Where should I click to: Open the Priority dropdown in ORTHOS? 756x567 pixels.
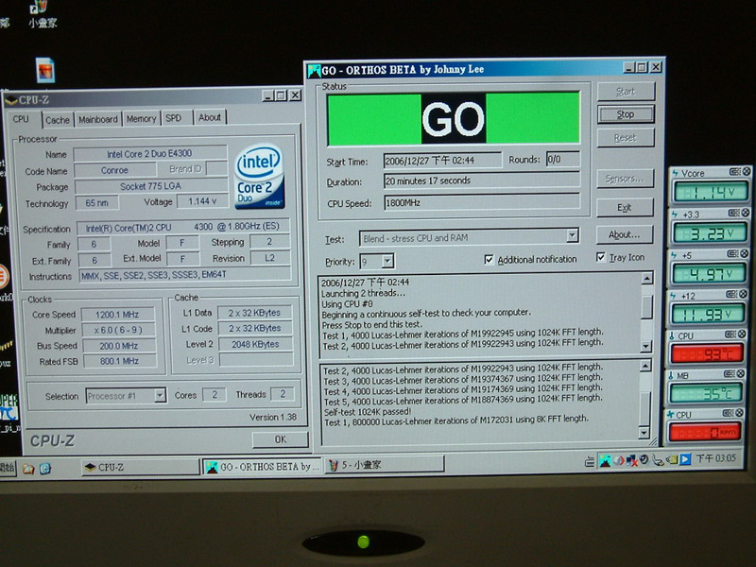pyautogui.click(x=387, y=262)
